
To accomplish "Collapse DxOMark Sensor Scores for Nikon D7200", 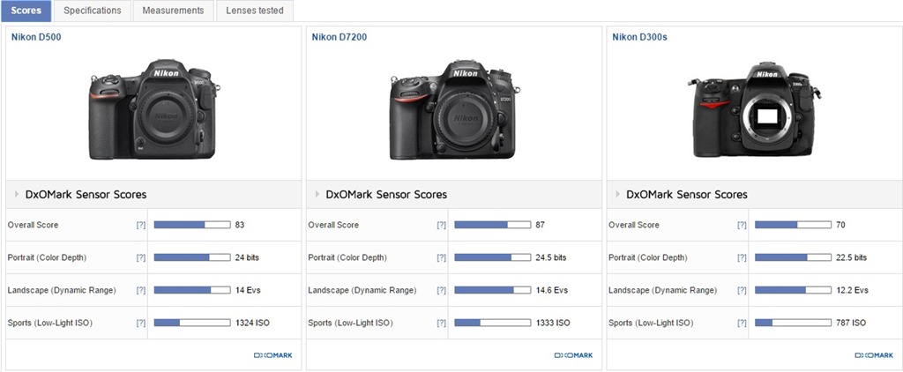I will coord(317,195).
